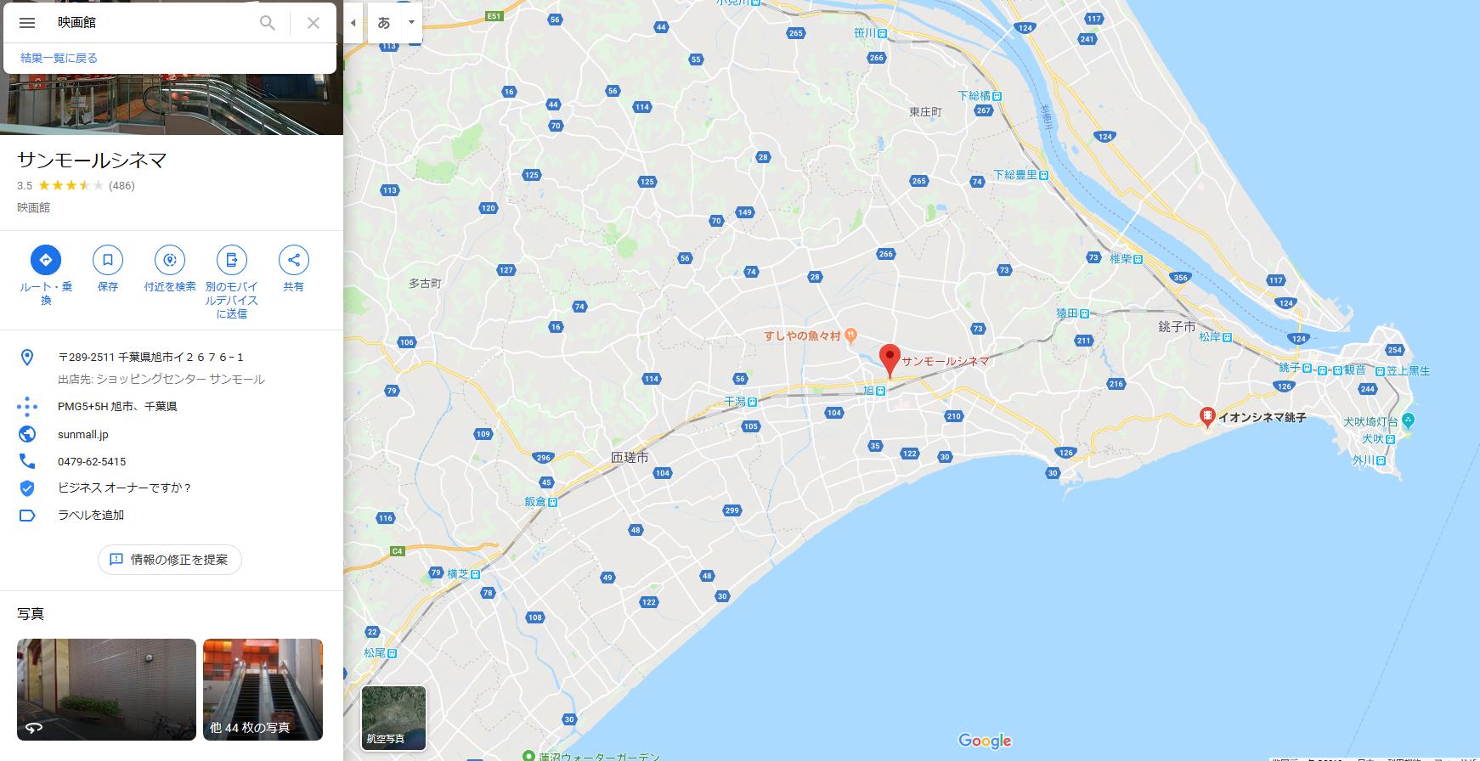This screenshot has height=761, width=1480.
Task: Select ラベルを追加 option
Action: tap(91, 515)
